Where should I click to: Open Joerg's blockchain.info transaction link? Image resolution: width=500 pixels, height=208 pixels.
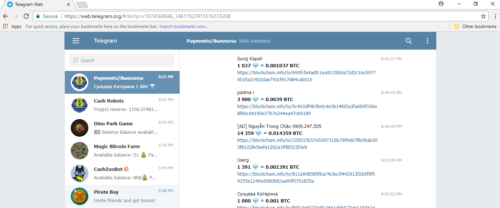pyautogui.click(x=306, y=177)
